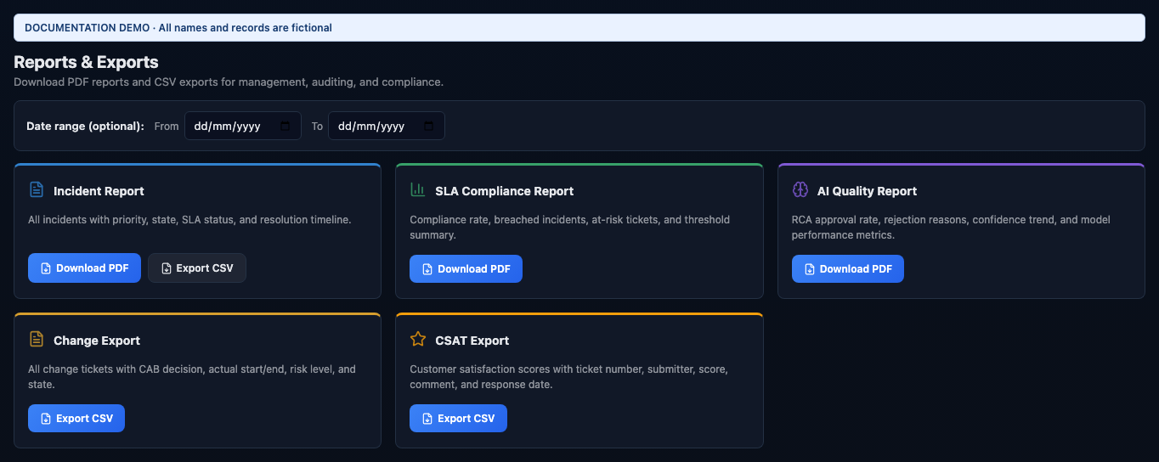
Task: Download the Incident Report PDF
Action: tap(84, 268)
